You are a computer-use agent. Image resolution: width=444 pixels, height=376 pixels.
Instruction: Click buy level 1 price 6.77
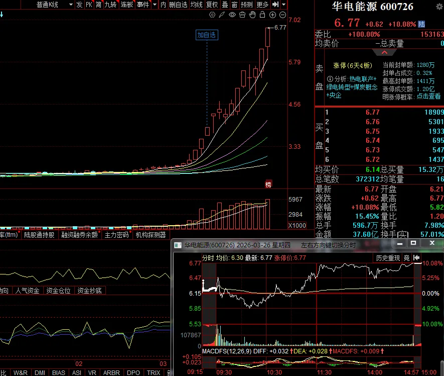coord(372,112)
